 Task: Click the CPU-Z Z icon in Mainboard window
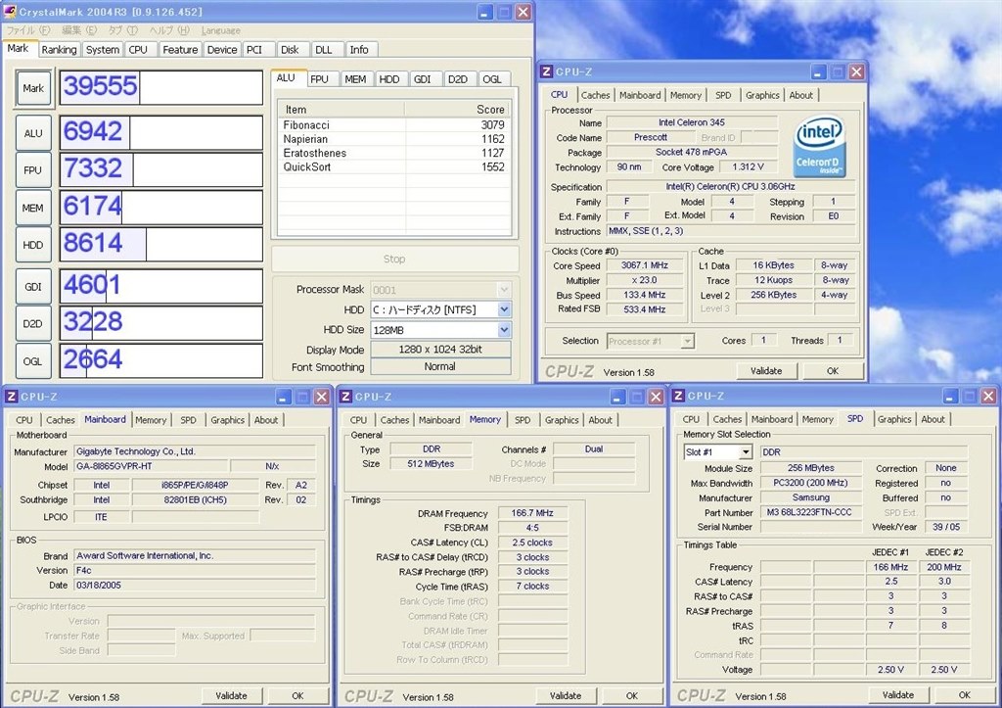tap(11, 397)
